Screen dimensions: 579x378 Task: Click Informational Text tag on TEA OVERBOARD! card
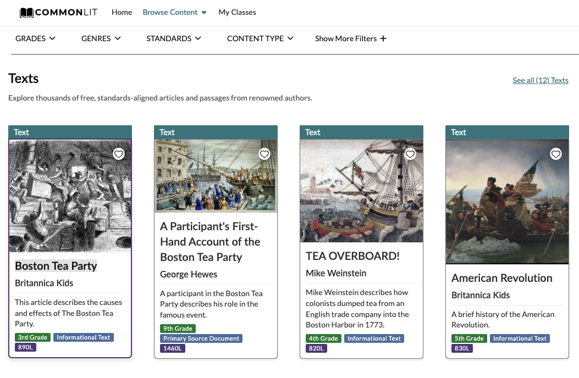[x=374, y=338]
